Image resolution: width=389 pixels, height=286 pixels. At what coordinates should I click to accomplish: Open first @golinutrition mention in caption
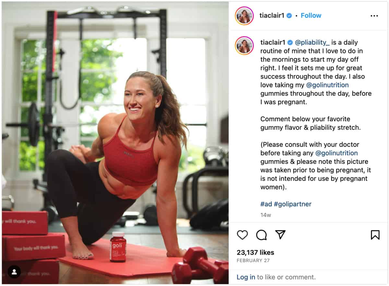tap(327, 85)
